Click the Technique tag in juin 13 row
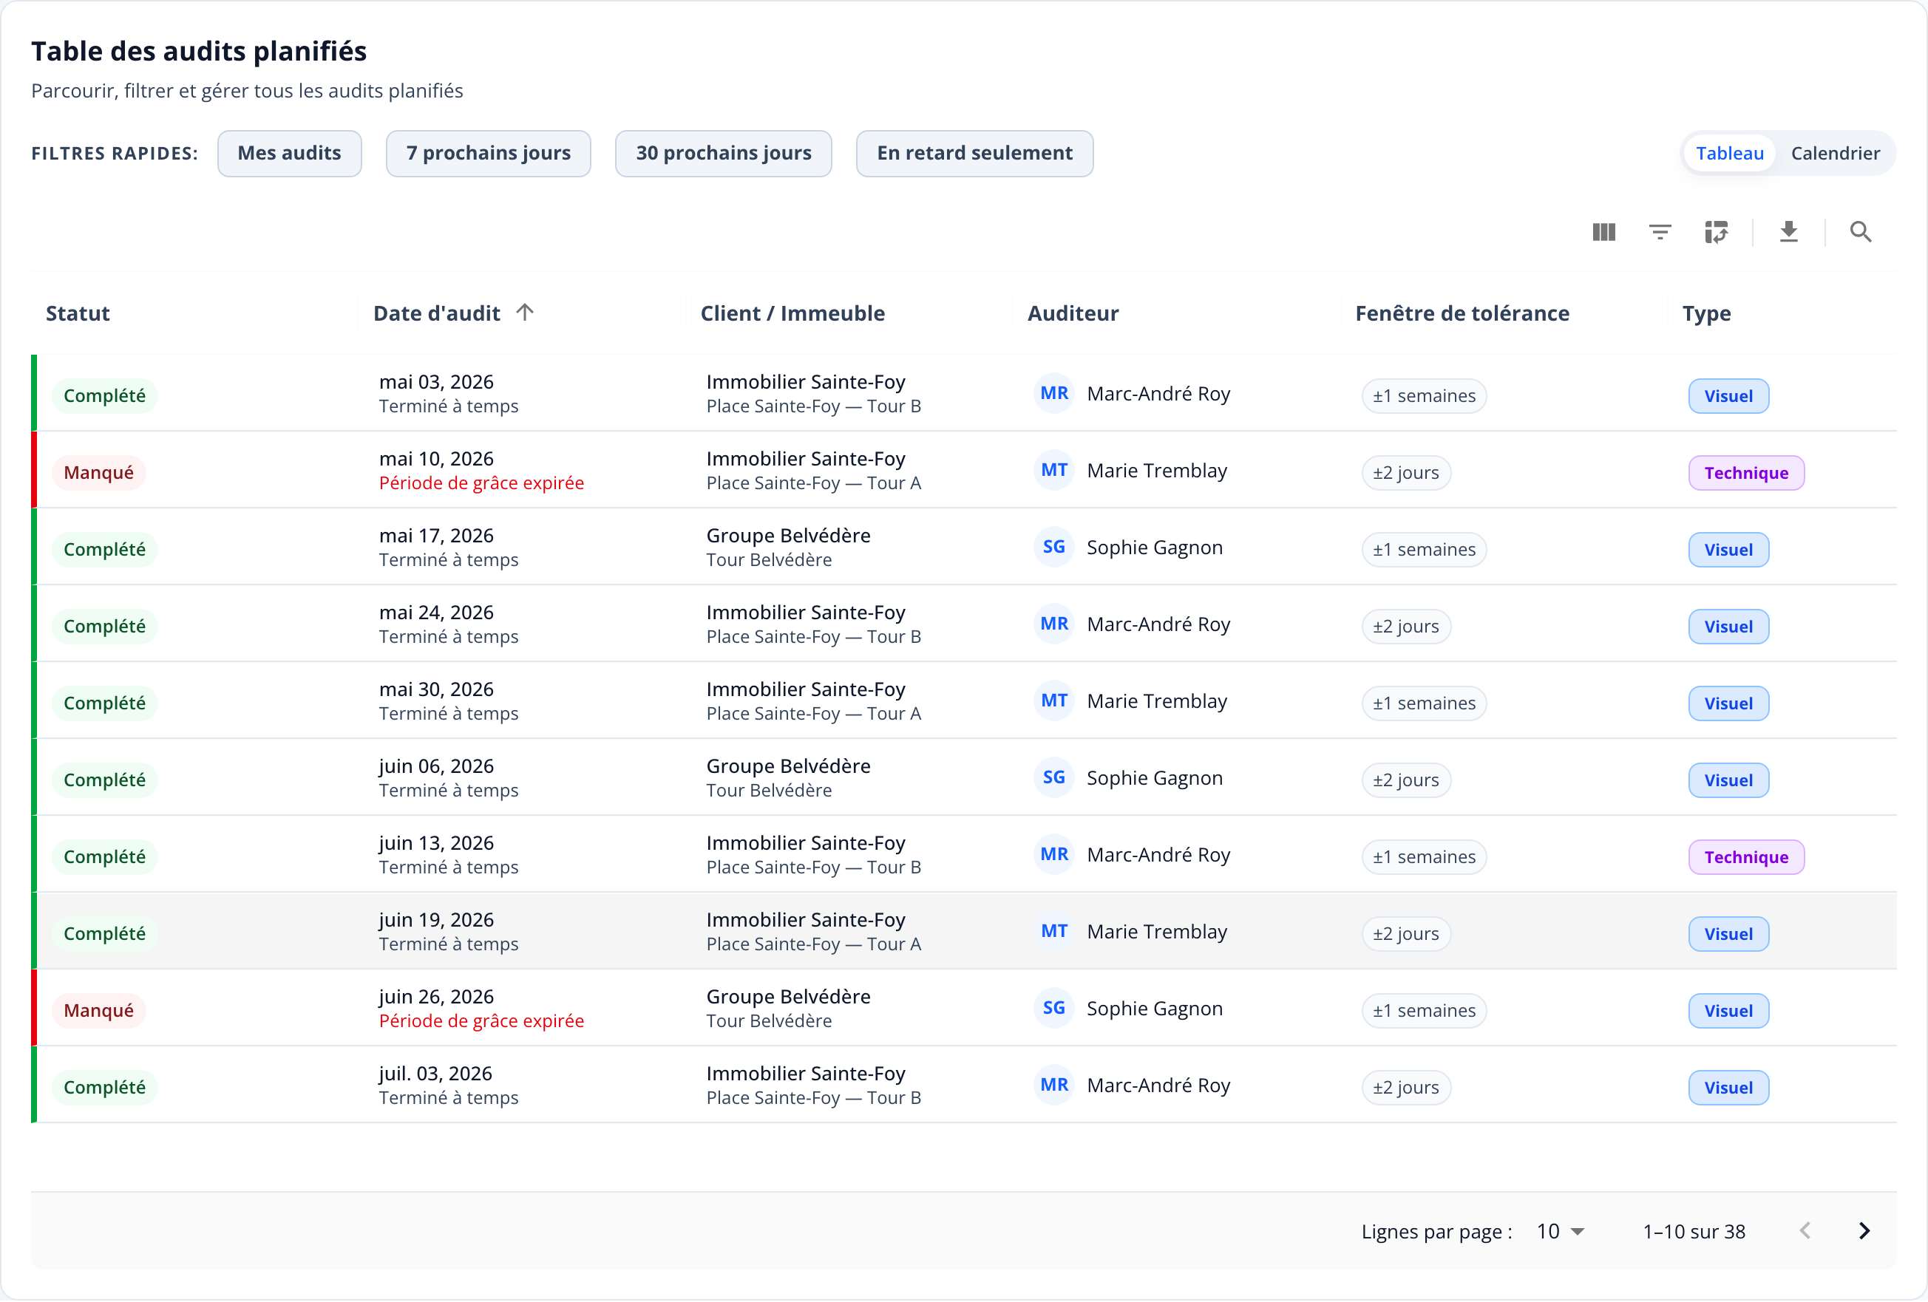The width and height of the screenshot is (1928, 1302). pos(1745,856)
